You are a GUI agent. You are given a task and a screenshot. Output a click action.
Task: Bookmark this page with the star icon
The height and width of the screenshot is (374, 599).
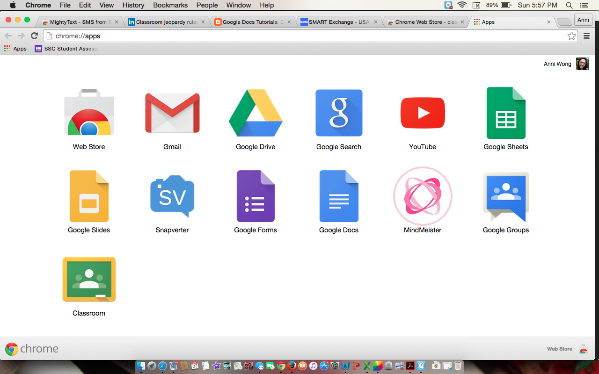pos(571,36)
